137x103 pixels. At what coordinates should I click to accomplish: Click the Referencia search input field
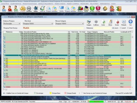(102, 28)
